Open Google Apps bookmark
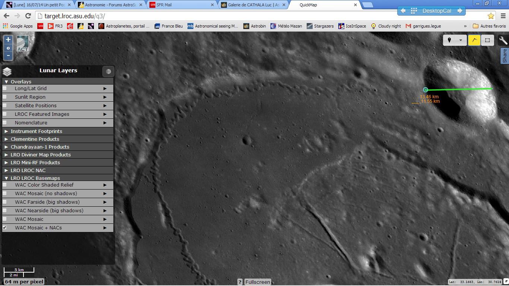Image resolution: width=509 pixels, height=286 pixels. [x=18, y=26]
